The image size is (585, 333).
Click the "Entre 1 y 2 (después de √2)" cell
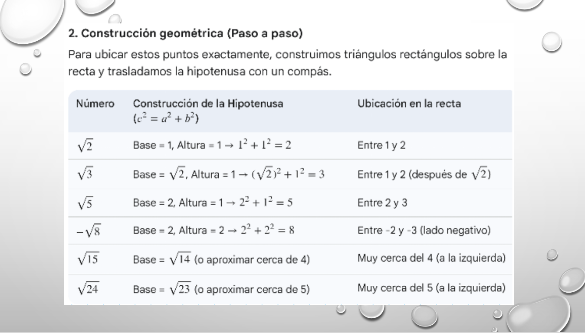(424, 174)
